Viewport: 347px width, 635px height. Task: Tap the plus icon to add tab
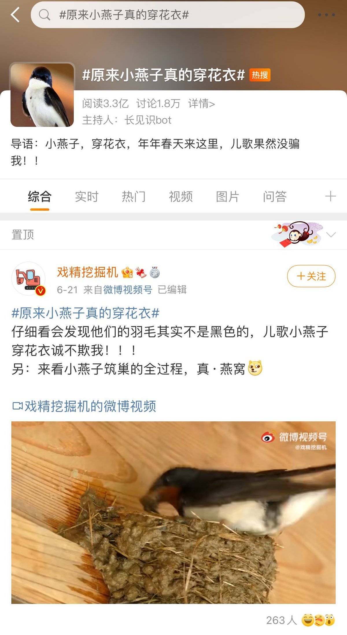coord(330,196)
